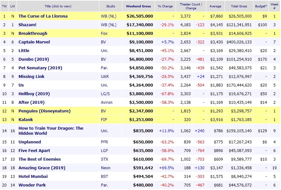Image resolution: width=281 pixels, height=190 pixels.
Task: Select Hotel Mumbai's $1,575 average
Action: pos(216,176)
